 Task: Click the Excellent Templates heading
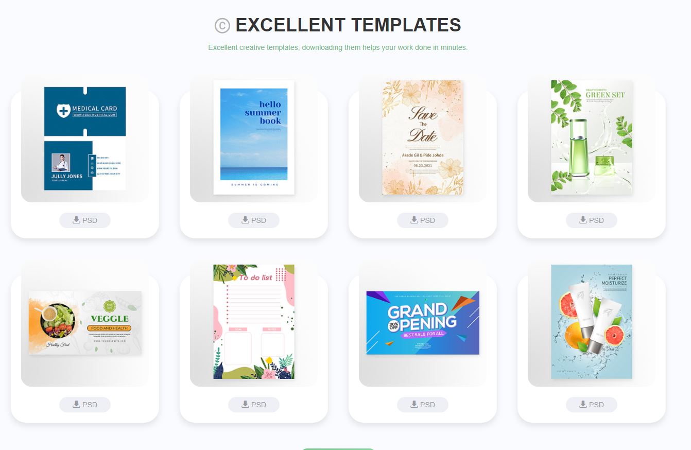(348, 25)
